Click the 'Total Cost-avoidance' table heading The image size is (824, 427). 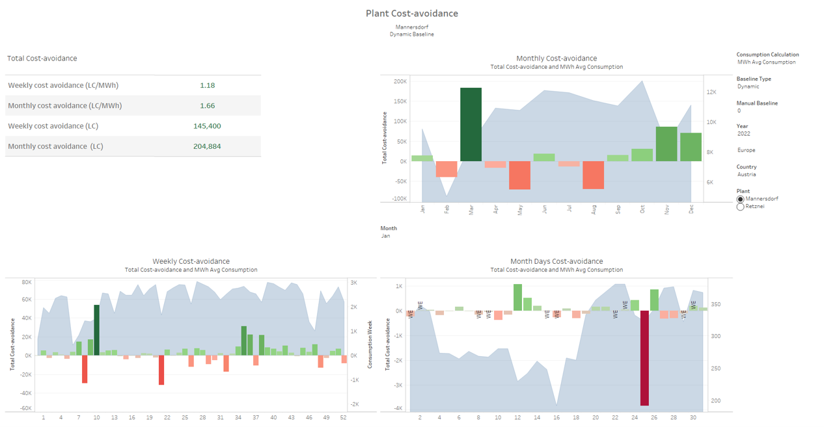pos(42,58)
